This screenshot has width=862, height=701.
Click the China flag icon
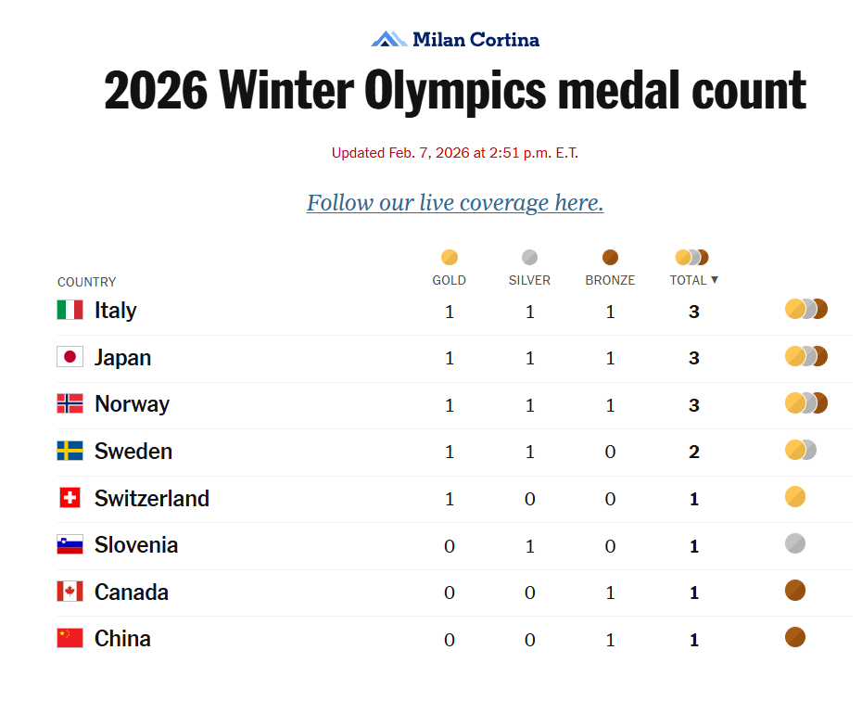(x=70, y=639)
